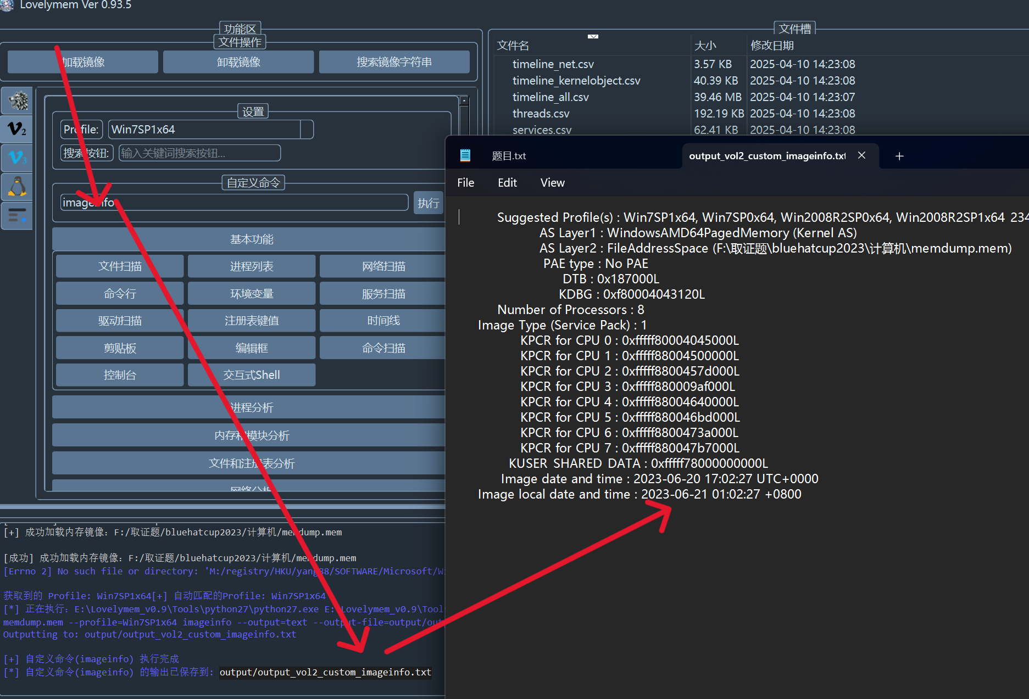Open the Linux penguin sidebar icon
Screen dimensions: 1029x699
pos(18,187)
